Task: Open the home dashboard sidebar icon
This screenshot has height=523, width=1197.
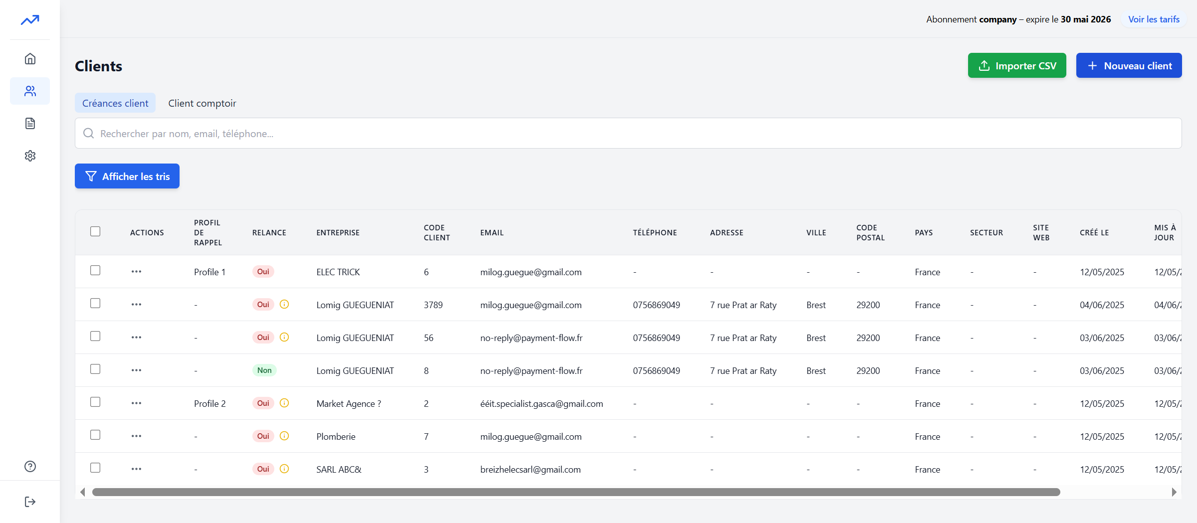Action: pos(30,59)
